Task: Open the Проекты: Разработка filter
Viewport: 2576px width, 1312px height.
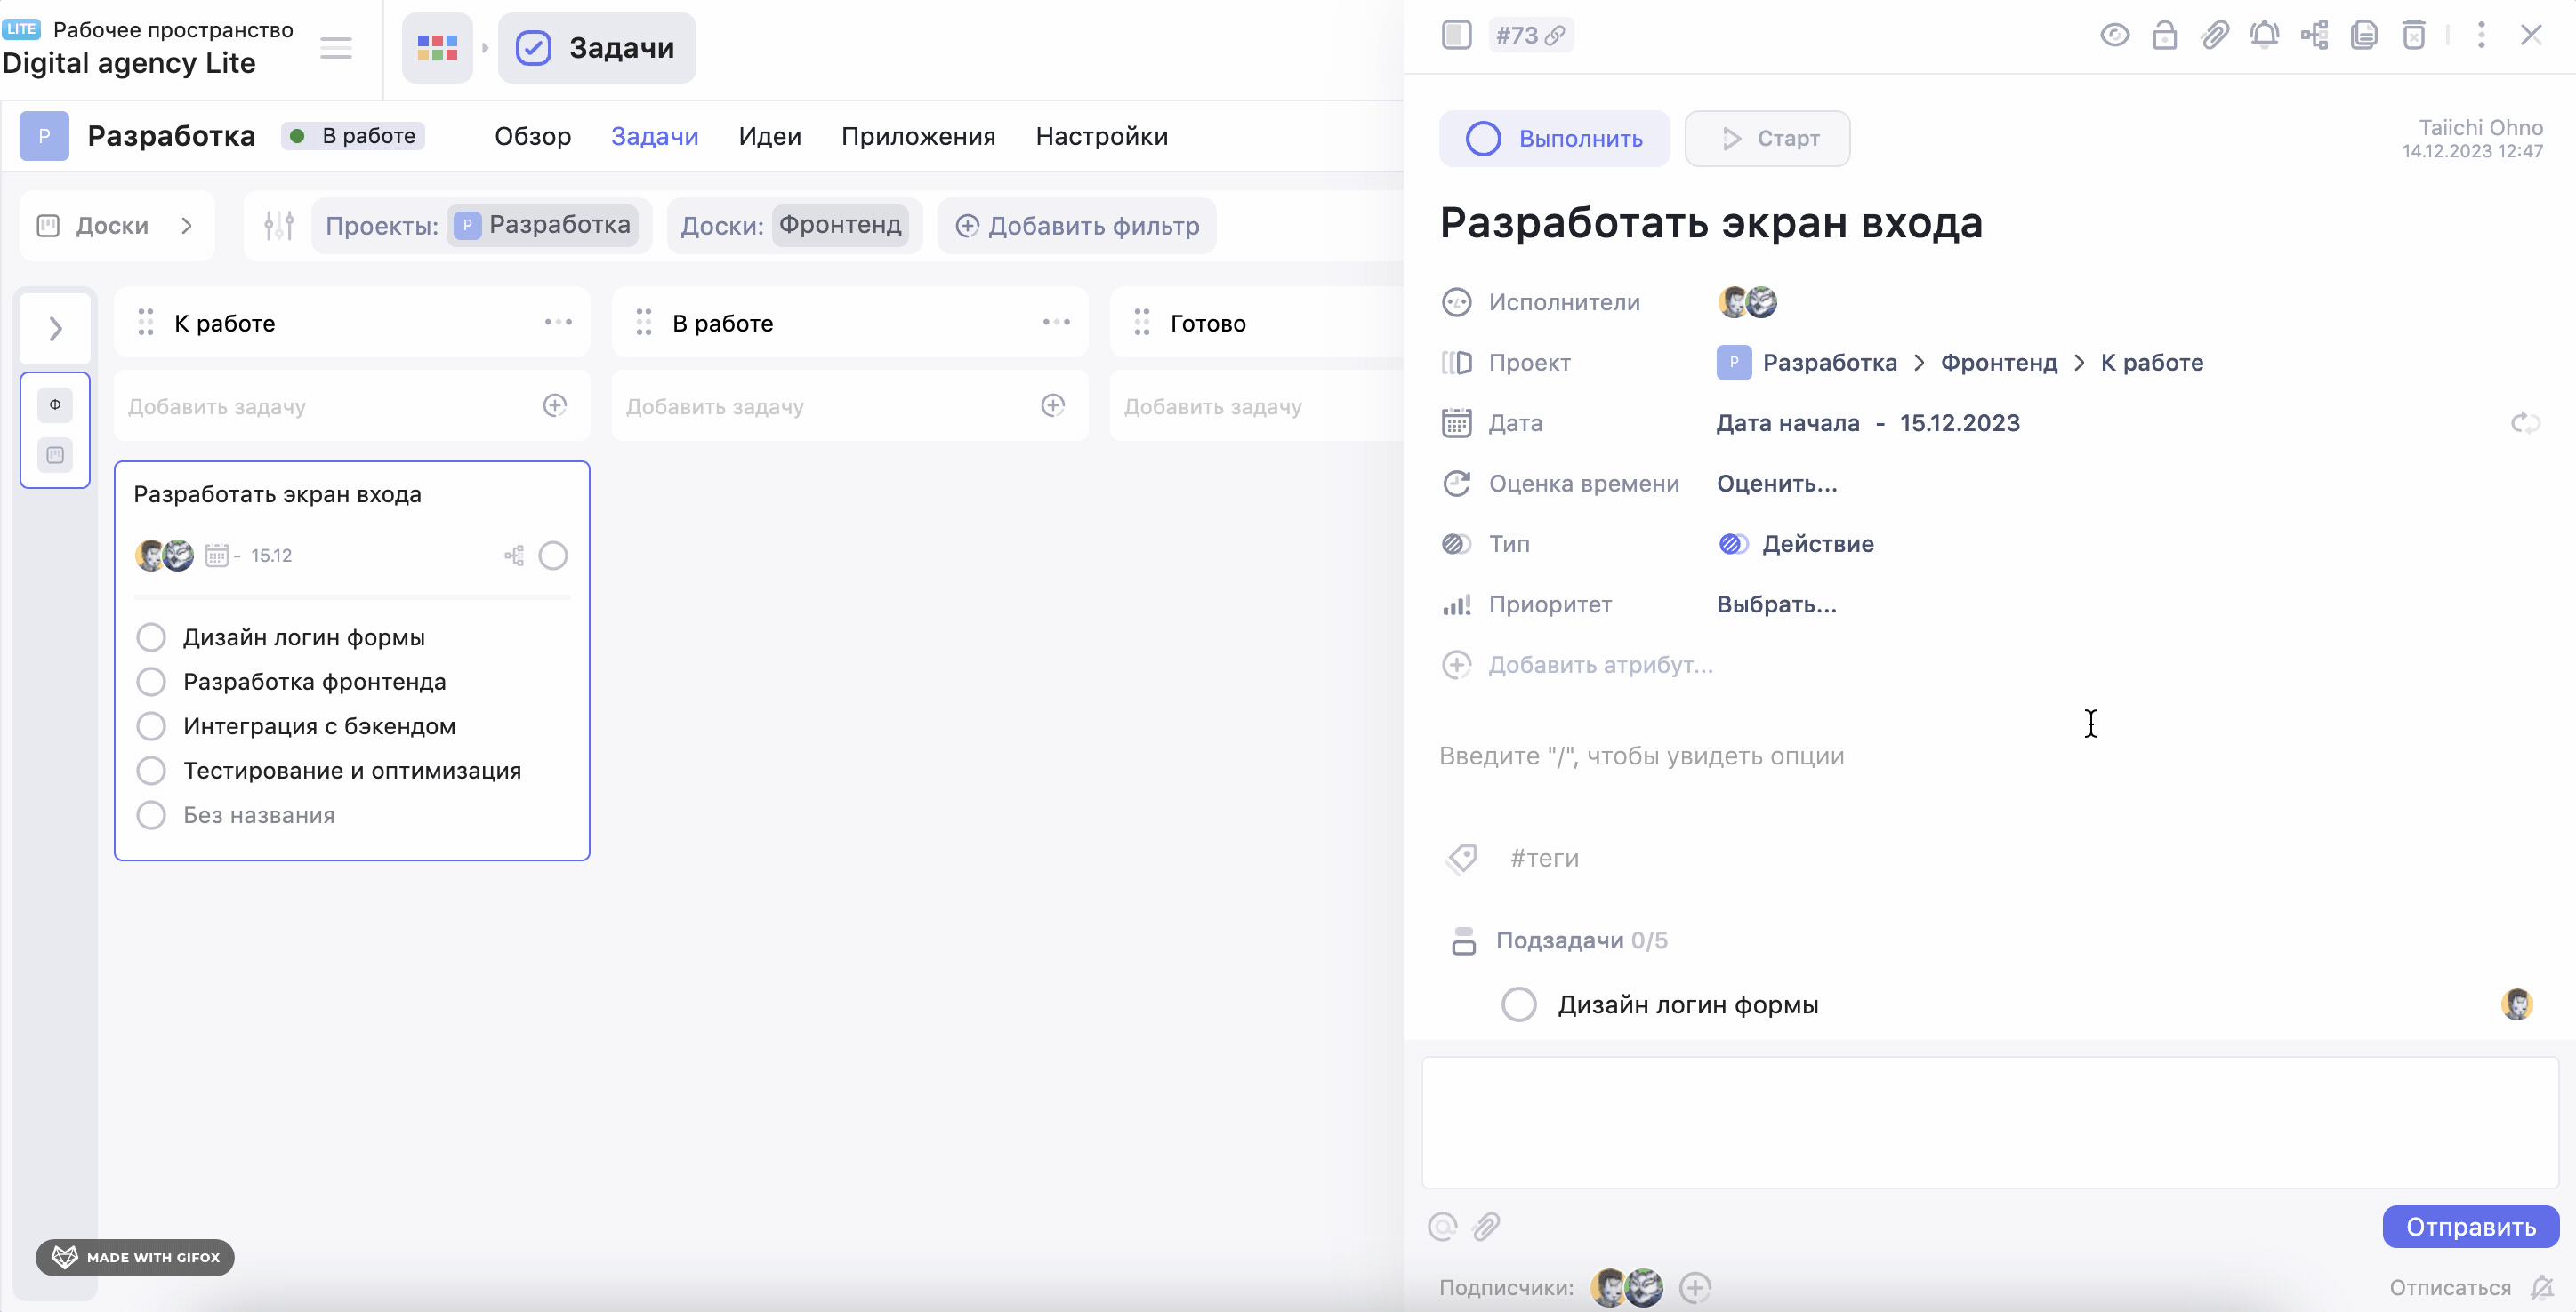Action: click(481, 226)
